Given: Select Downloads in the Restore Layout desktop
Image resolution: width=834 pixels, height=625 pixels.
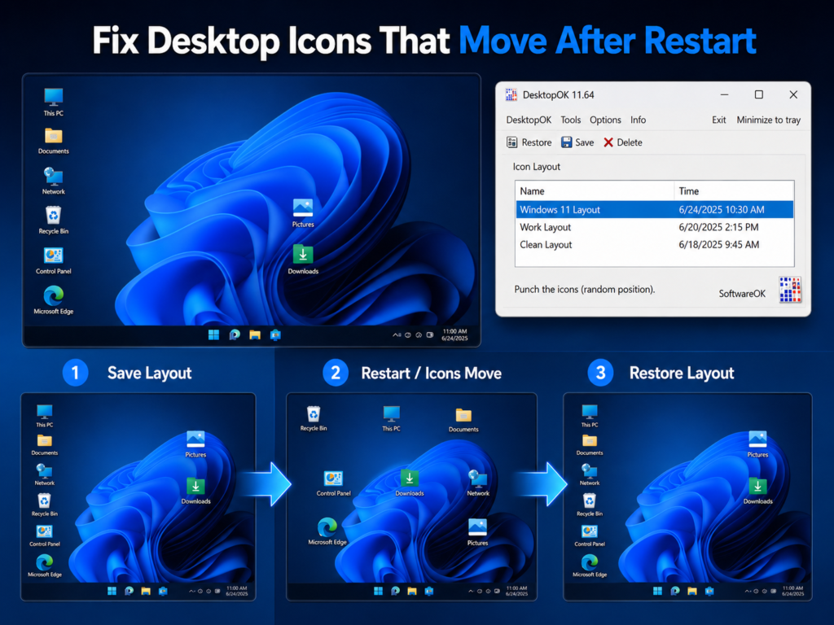Looking at the screenshot, I should 758,491.
